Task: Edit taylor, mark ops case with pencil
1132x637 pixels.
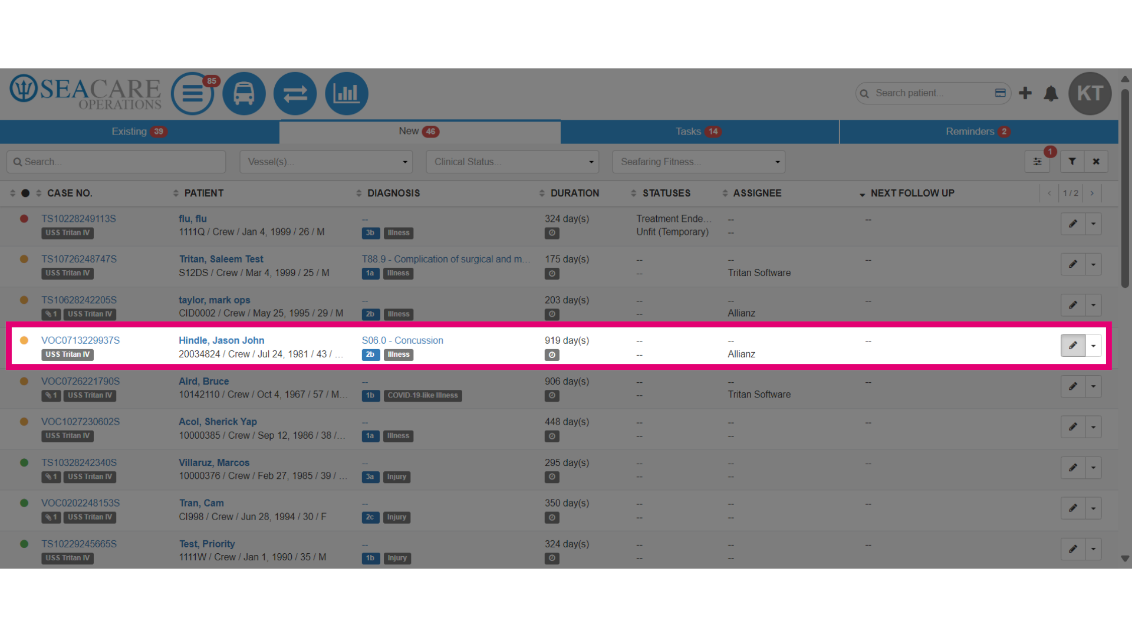Action: pyautogui.click(x=1073, y=305)
